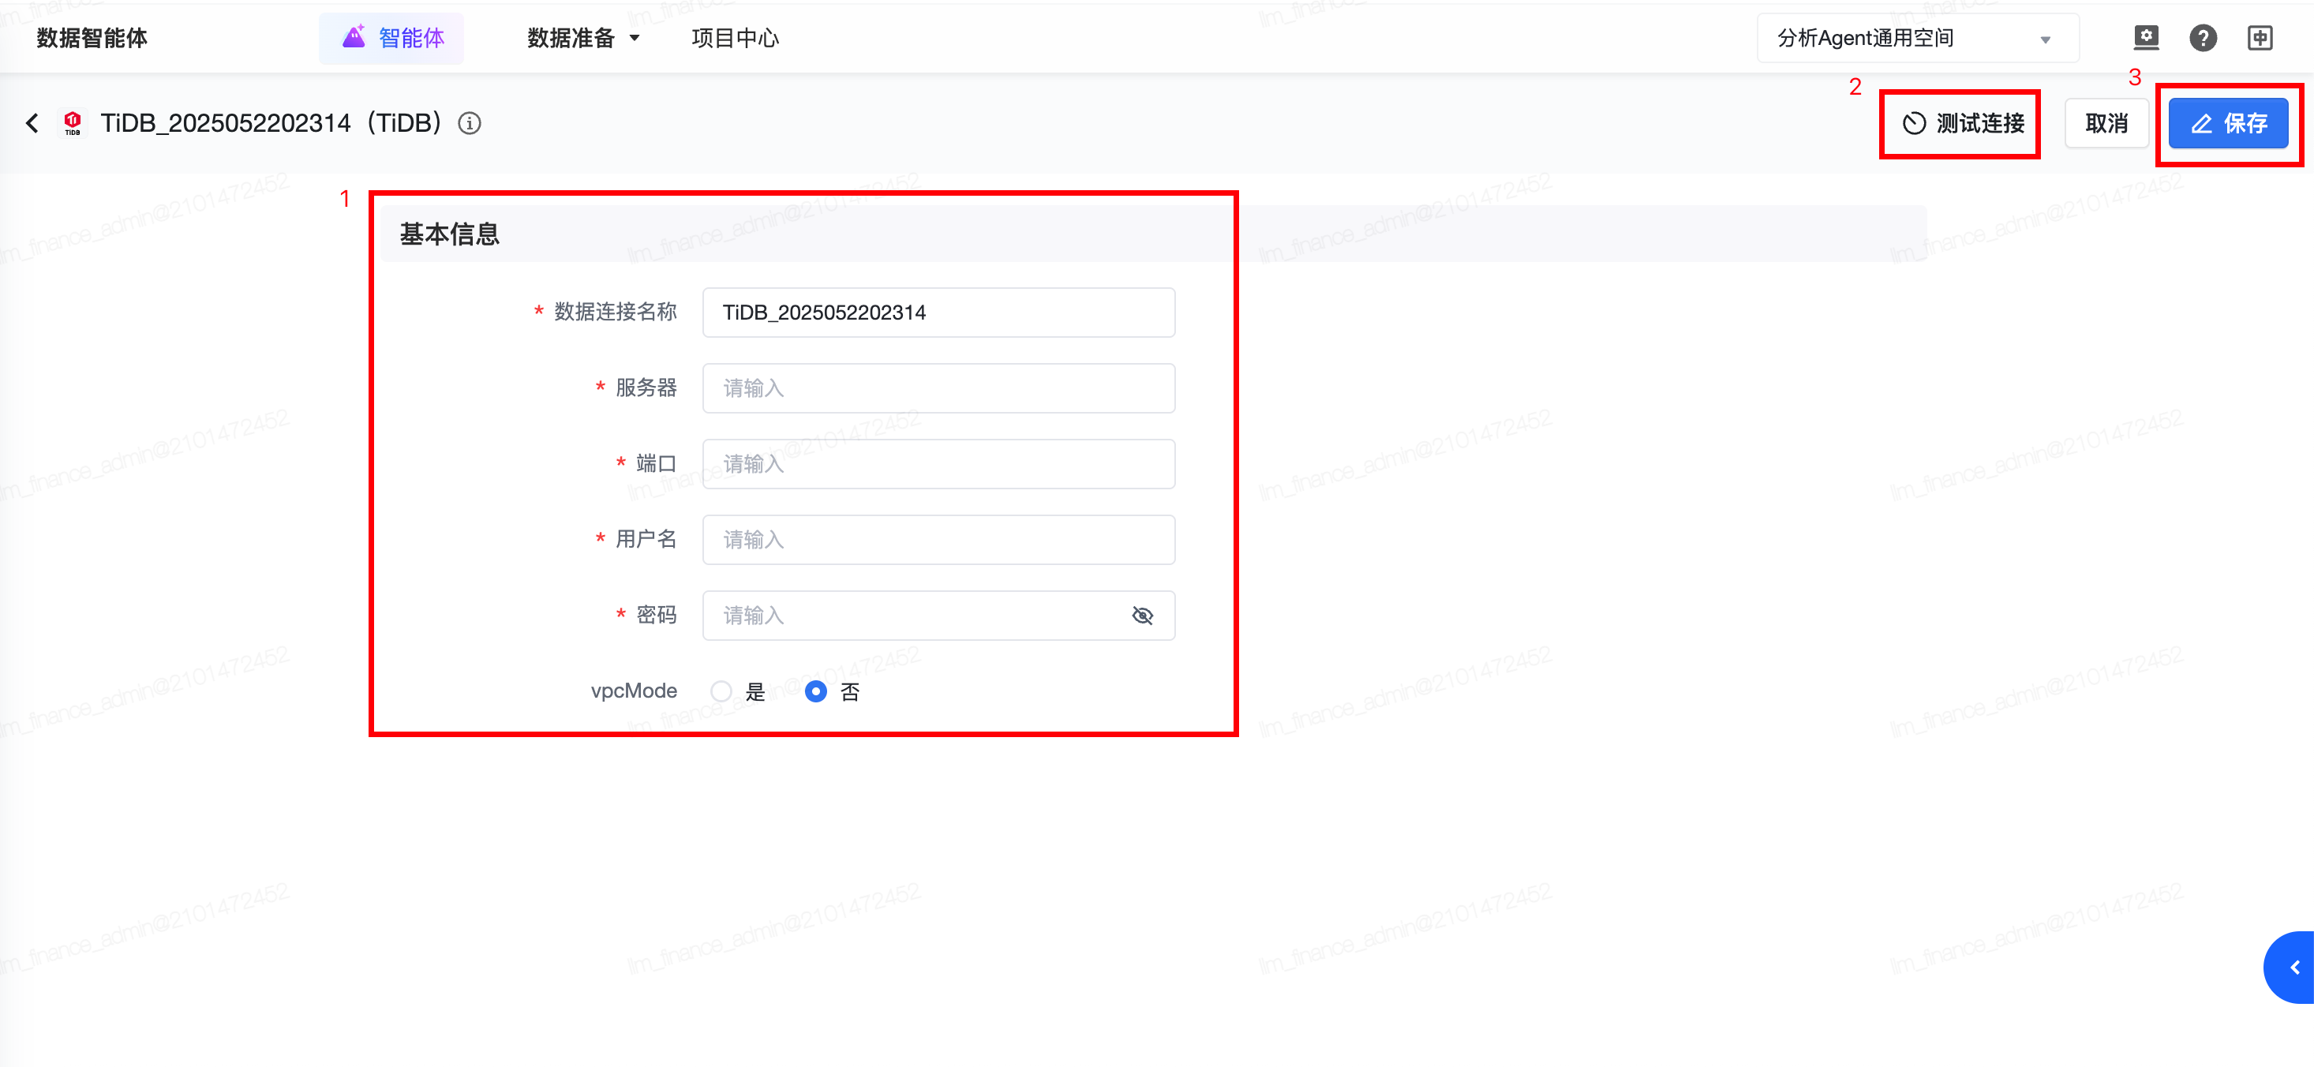
Task: Click the red TiDB logo icon
Action: pyautogui.click(x=73, y=122)
